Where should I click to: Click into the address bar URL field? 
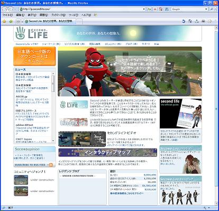[x=83, y=9]
